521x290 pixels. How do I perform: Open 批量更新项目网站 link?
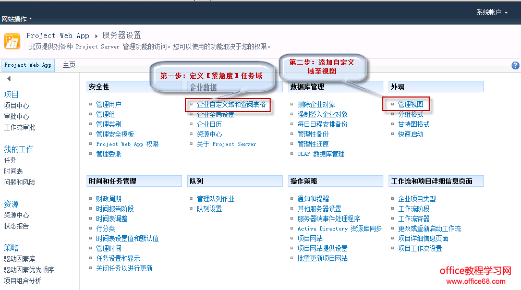[322, 258]
